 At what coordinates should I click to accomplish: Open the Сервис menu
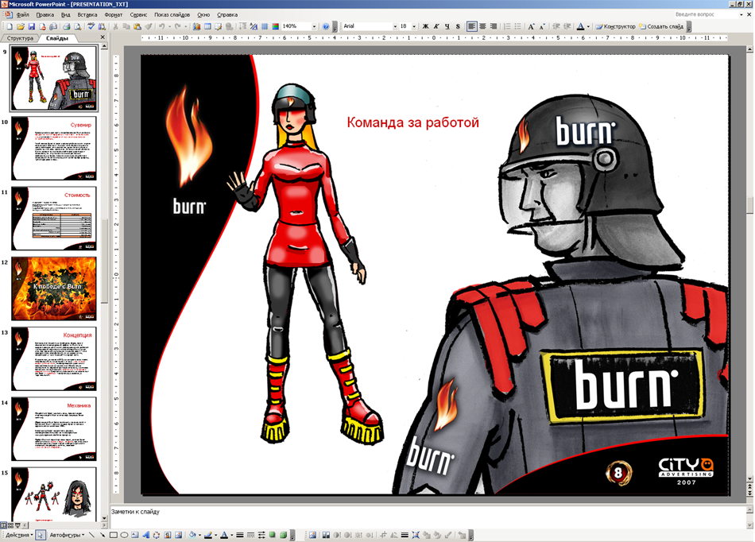pyautogui.click(x=138, y=15)
